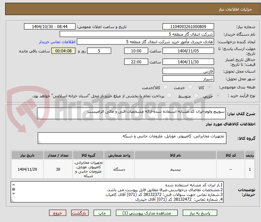Screen dimensions: 261x222
Task: Toggle the اسناد خزانه اسلامی payment checkbox
Action: (169, 95)
